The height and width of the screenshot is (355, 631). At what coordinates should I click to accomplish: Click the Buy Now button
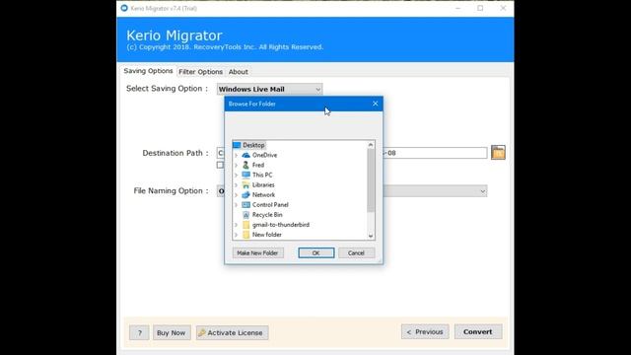(x=172, y=333)
